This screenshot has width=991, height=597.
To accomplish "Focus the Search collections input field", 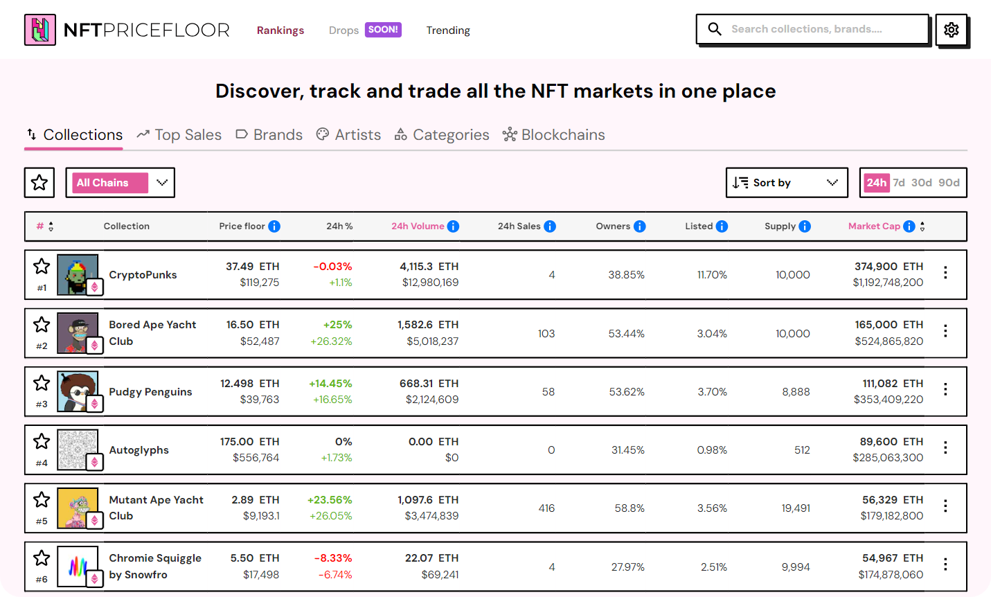I will point(812,29).
